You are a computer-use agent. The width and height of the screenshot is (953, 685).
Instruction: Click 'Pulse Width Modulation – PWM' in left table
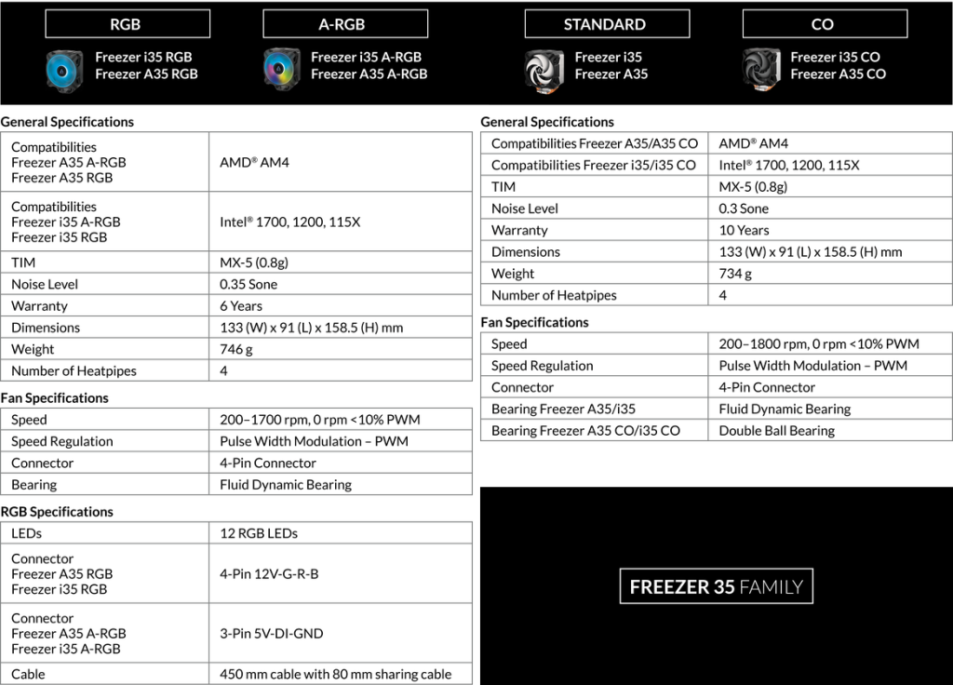point(314,441)
